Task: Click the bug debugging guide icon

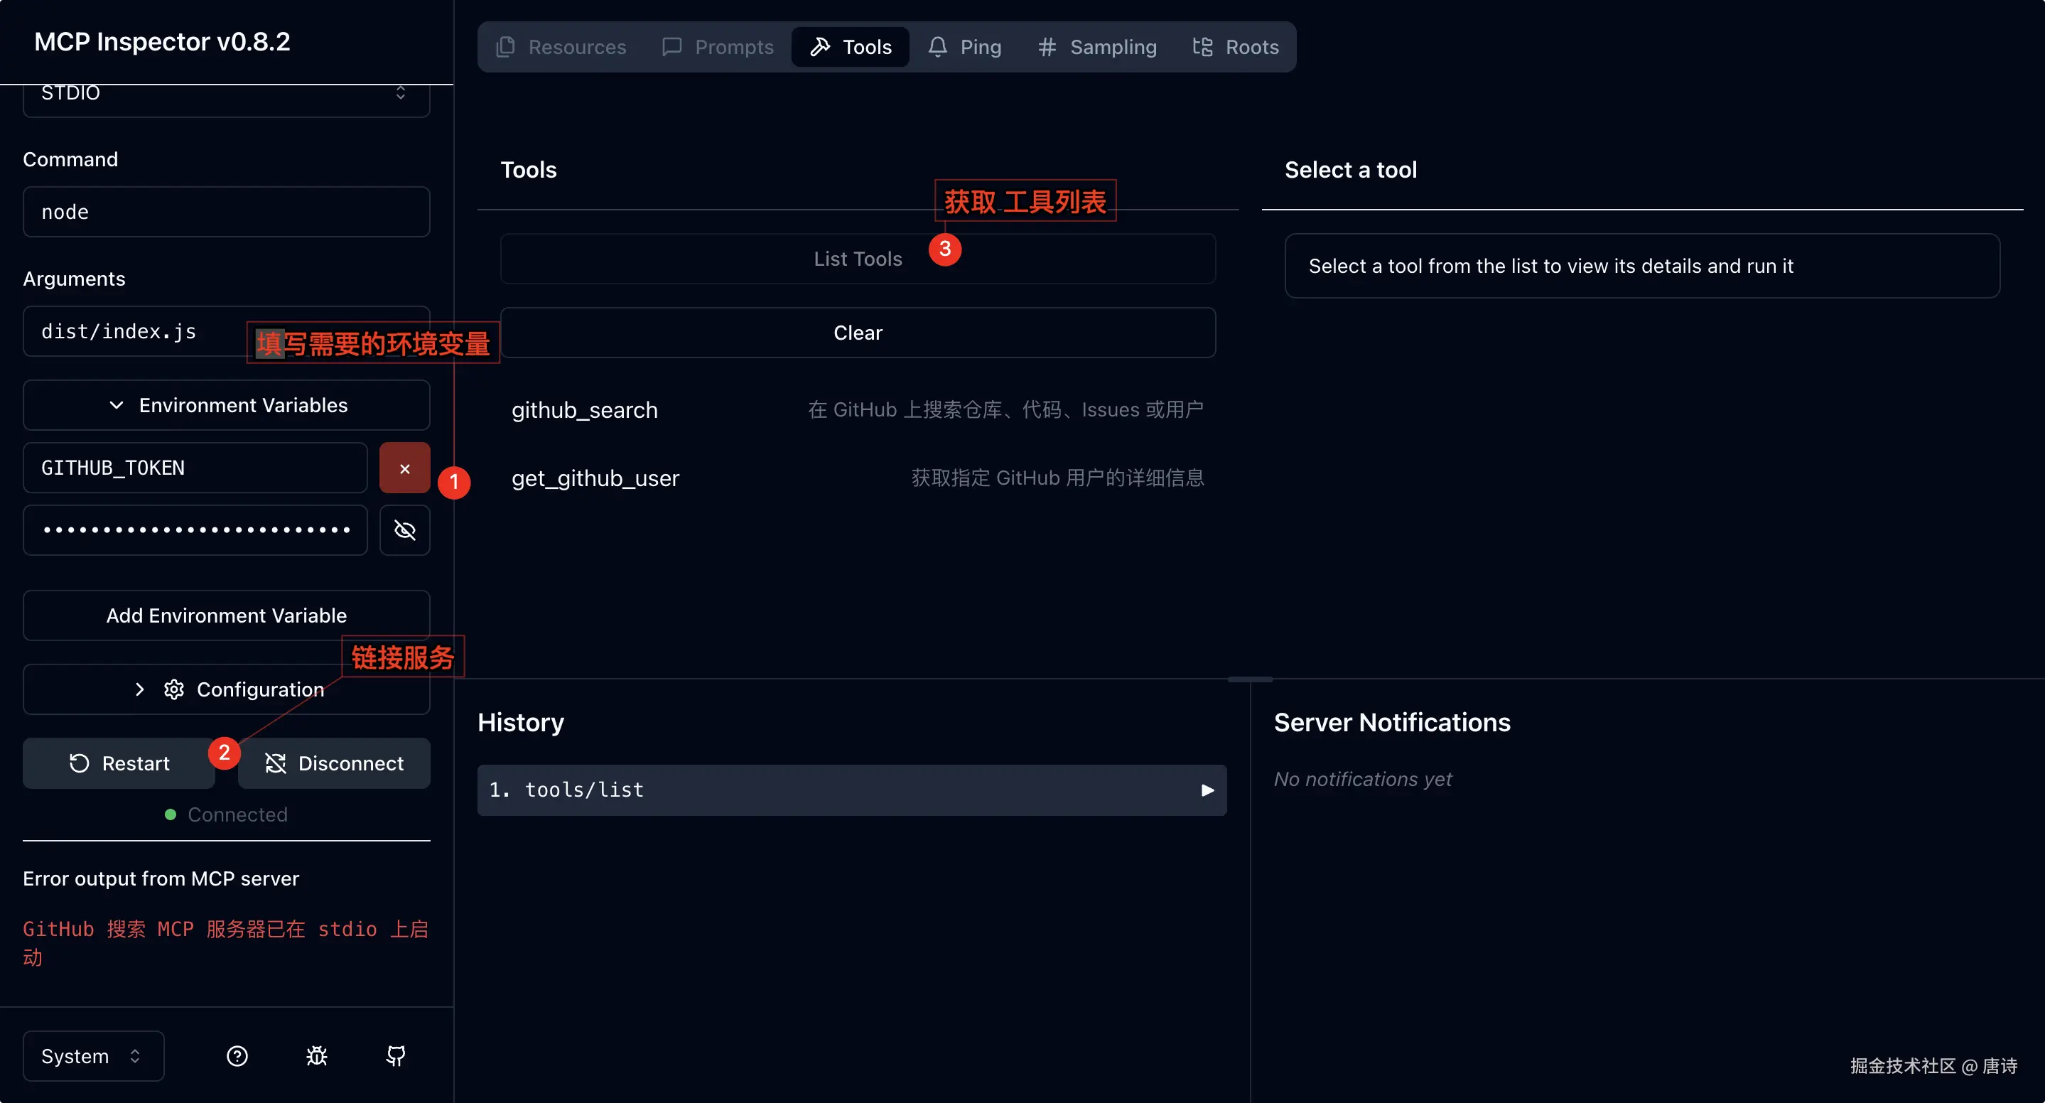Action: [317, 1055]
